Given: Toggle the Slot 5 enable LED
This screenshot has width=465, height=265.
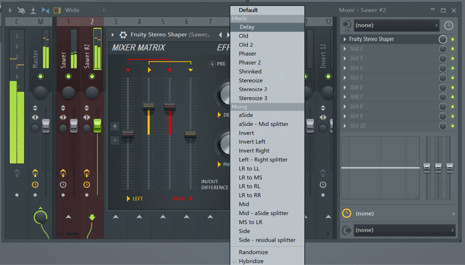Looking at the screenshot, I should (x=453, y=78).
